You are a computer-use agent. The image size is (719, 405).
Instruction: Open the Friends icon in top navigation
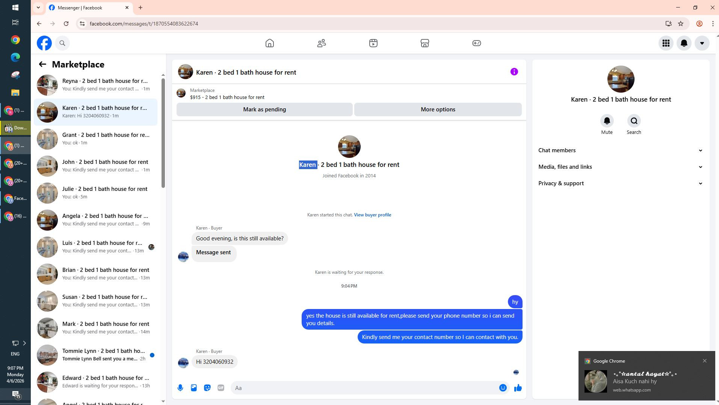click(x=322, y=43)
